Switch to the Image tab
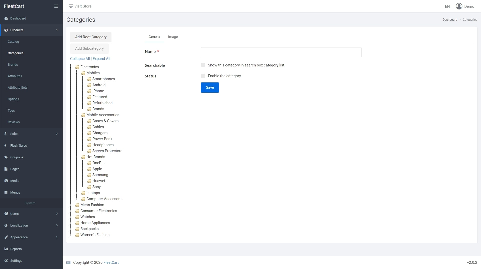 pyautogui.click(x=173, y=37)
